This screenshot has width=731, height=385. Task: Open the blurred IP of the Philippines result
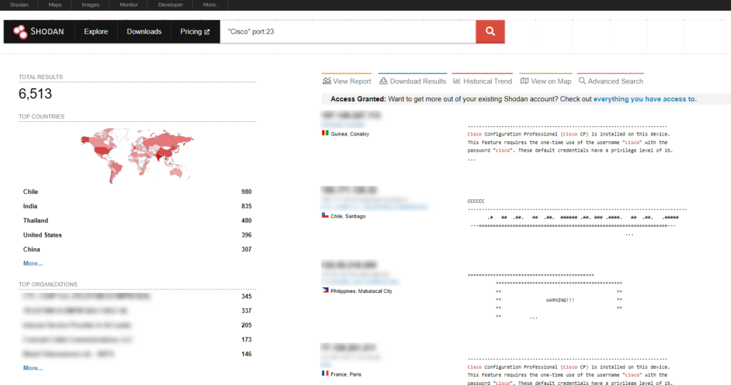[348, 265]
